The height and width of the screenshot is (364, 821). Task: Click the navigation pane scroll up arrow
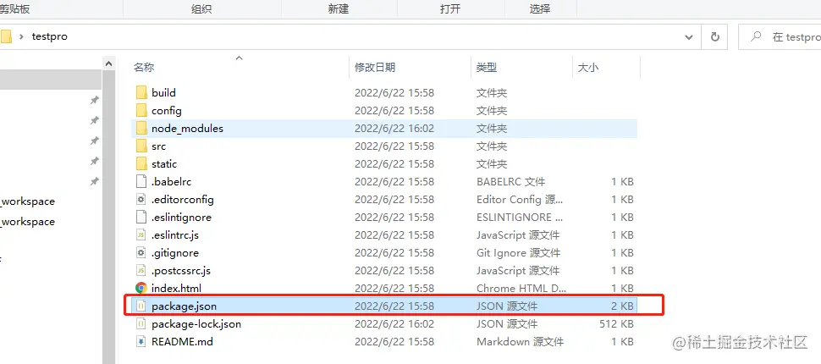click(109, 63)
